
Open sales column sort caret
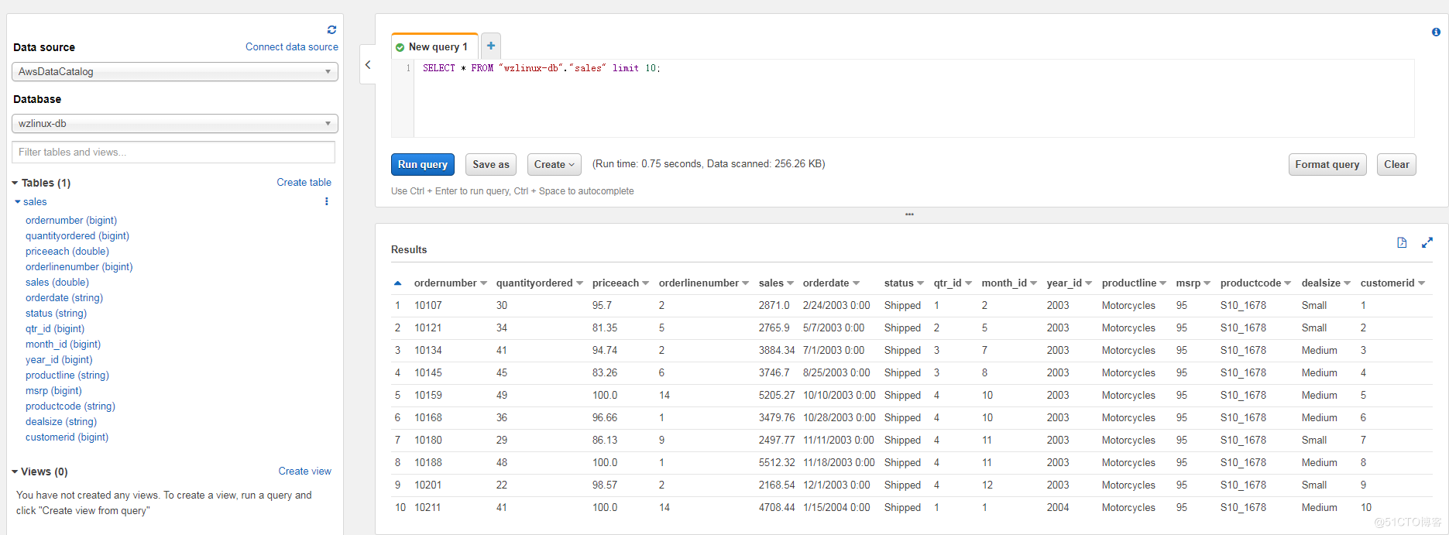[790, 283]
